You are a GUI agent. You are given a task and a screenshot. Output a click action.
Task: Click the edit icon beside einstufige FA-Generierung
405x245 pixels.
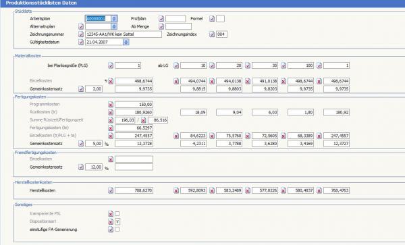(x=111, y=229)
